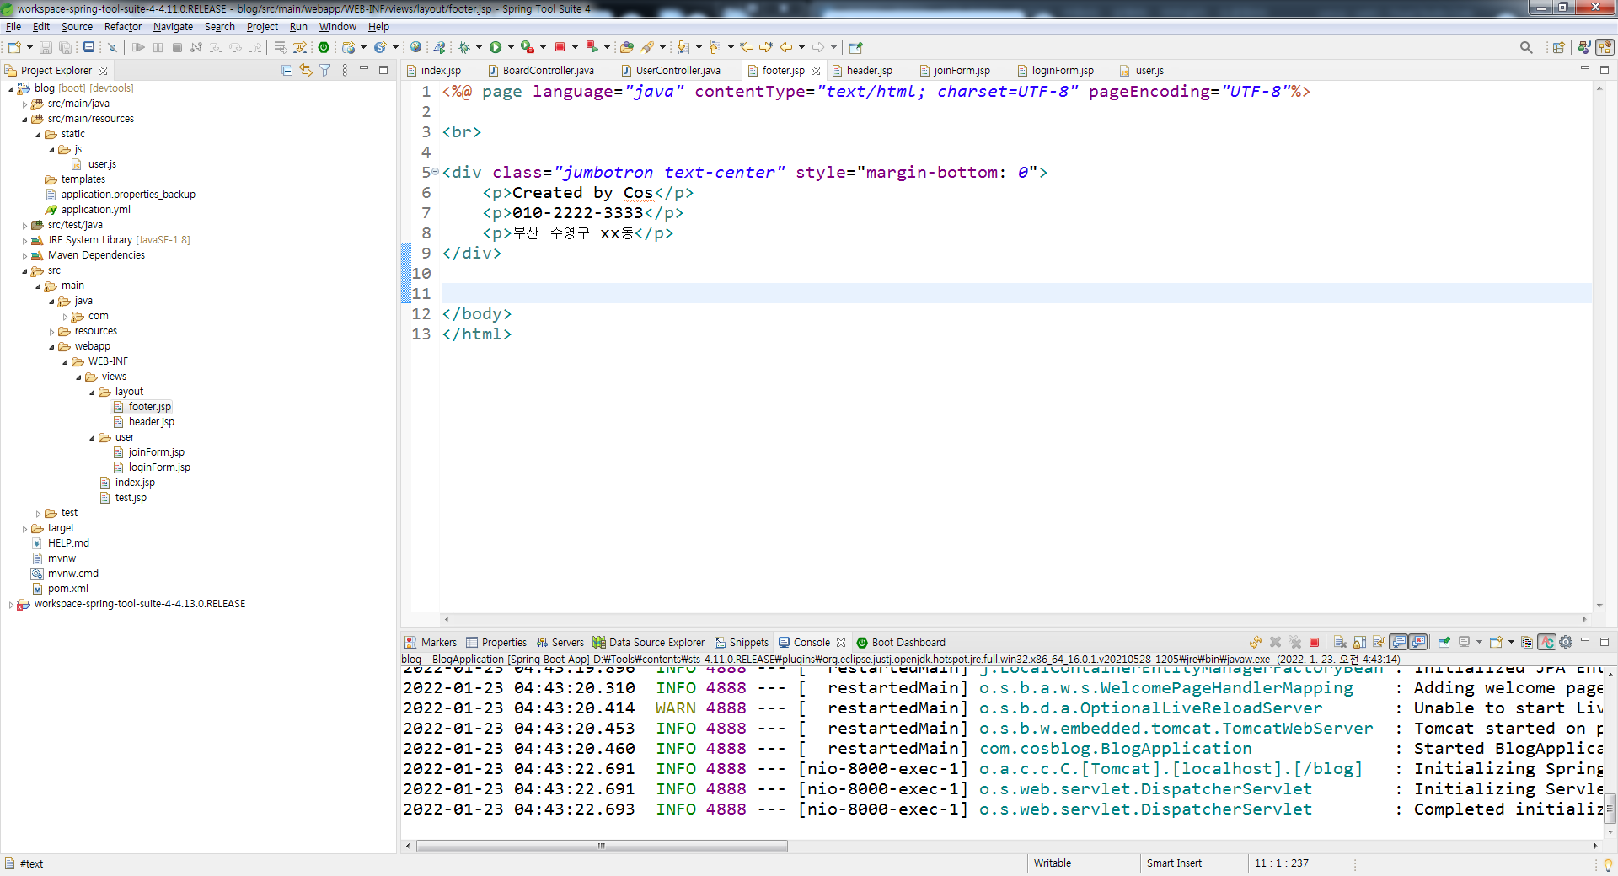
Task: Relaunch from the console toolbar
Action: (x=1256, y=642)
